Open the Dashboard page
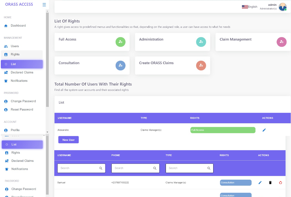The image size is (291, 197). (18, 26)
